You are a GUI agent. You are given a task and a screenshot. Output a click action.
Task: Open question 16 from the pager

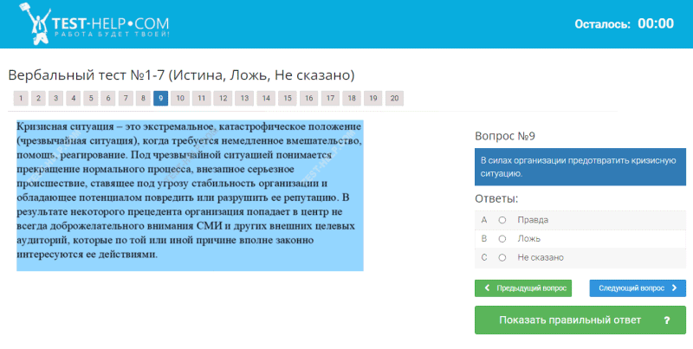309,98
